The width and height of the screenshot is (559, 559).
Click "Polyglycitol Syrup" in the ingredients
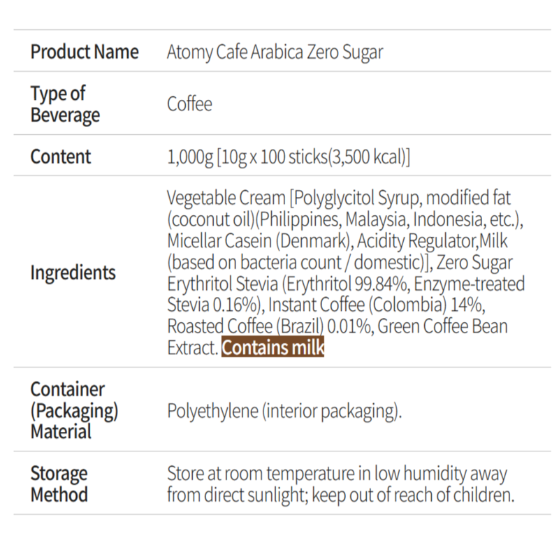pos(355,198)
